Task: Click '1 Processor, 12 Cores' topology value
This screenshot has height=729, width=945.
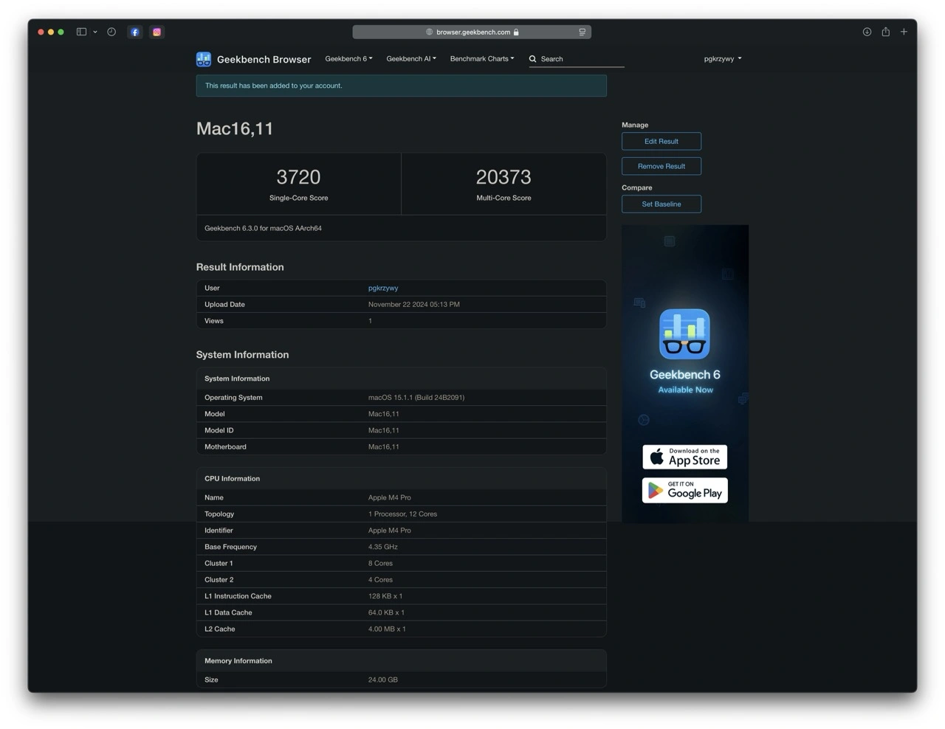Action: coord(402,514)
